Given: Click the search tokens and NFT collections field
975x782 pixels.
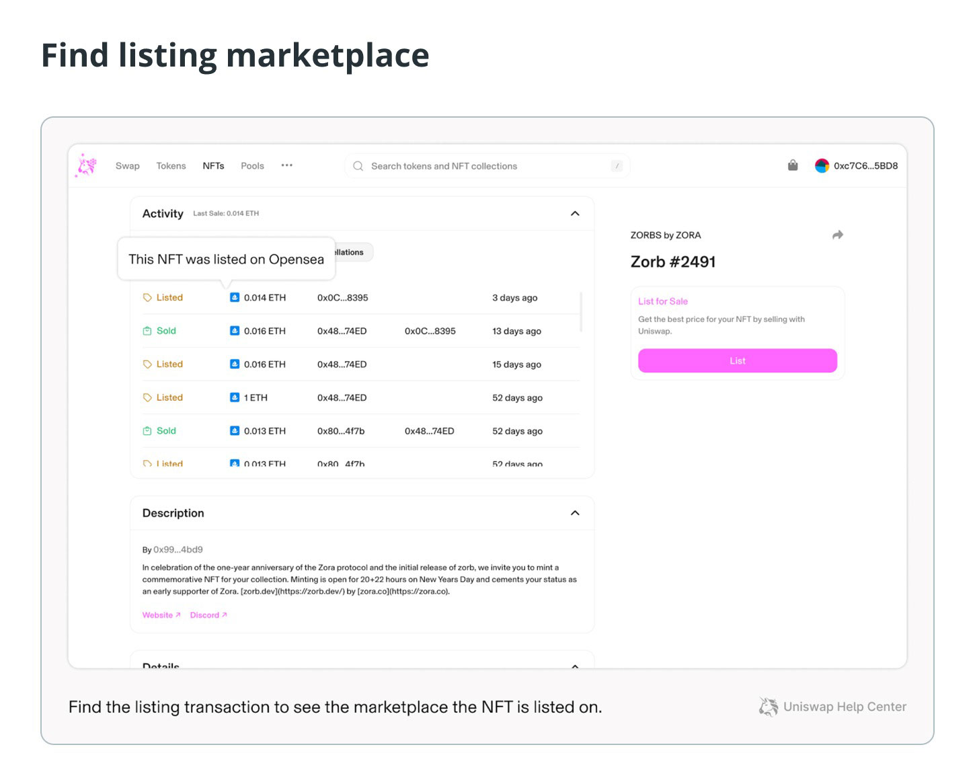Looking at the screenshot, I should pyautogui.click(x=487, y=166).
